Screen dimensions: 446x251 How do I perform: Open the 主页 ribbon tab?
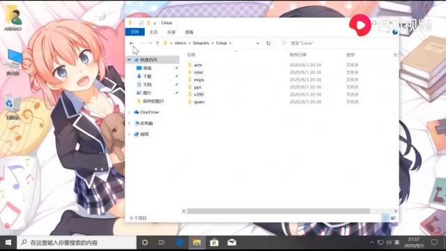(x=153, y=32)
